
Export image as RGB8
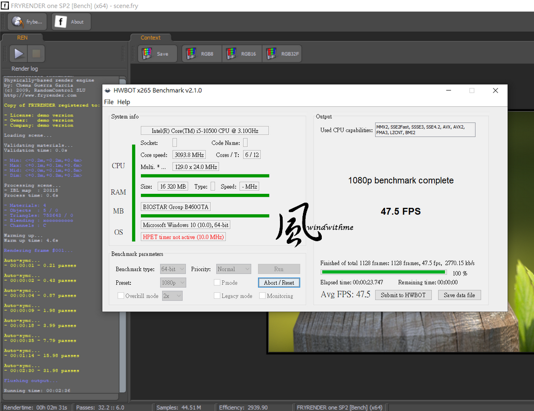[202, 54]
